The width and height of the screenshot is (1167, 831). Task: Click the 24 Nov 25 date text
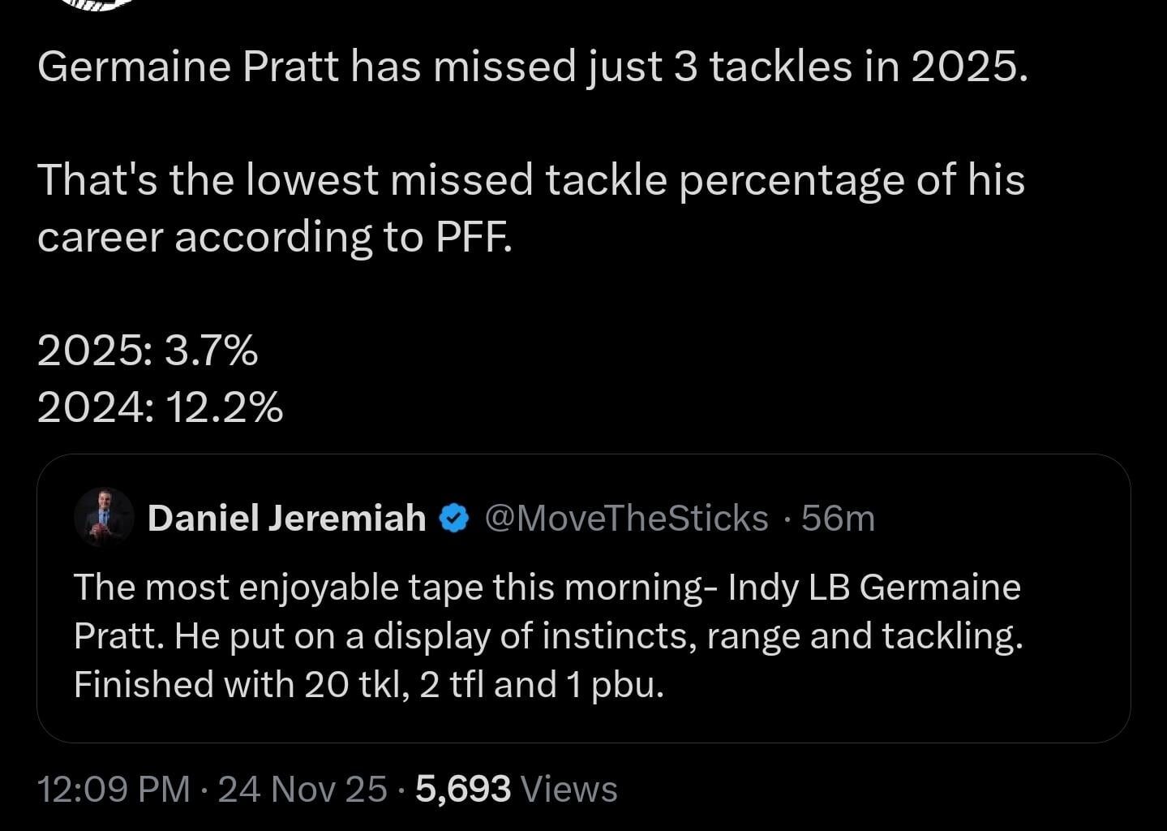point(300,787)
